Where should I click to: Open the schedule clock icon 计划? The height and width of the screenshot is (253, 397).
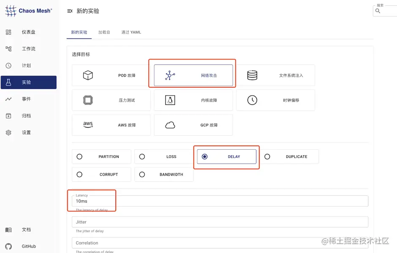8,65
